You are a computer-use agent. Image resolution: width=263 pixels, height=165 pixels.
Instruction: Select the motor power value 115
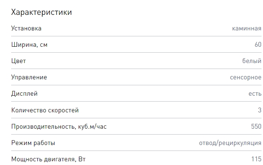256,159
